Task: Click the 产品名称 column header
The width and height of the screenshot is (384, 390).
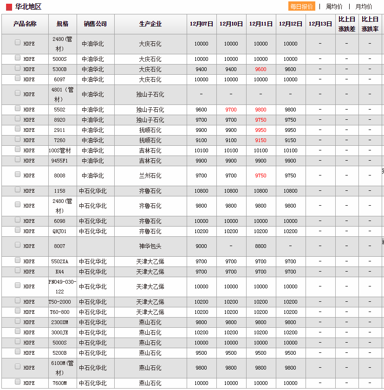Action: click(25, 24)
